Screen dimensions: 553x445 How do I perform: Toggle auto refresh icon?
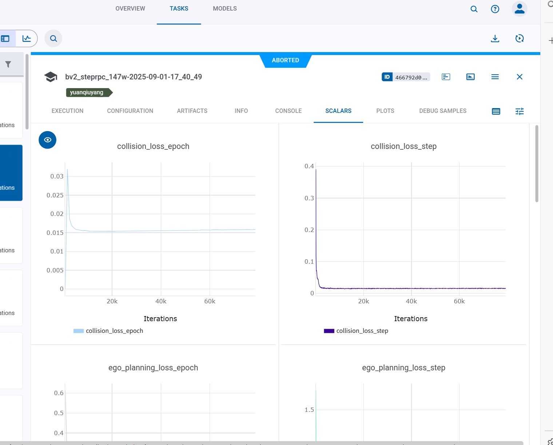[x=520, y=39]
